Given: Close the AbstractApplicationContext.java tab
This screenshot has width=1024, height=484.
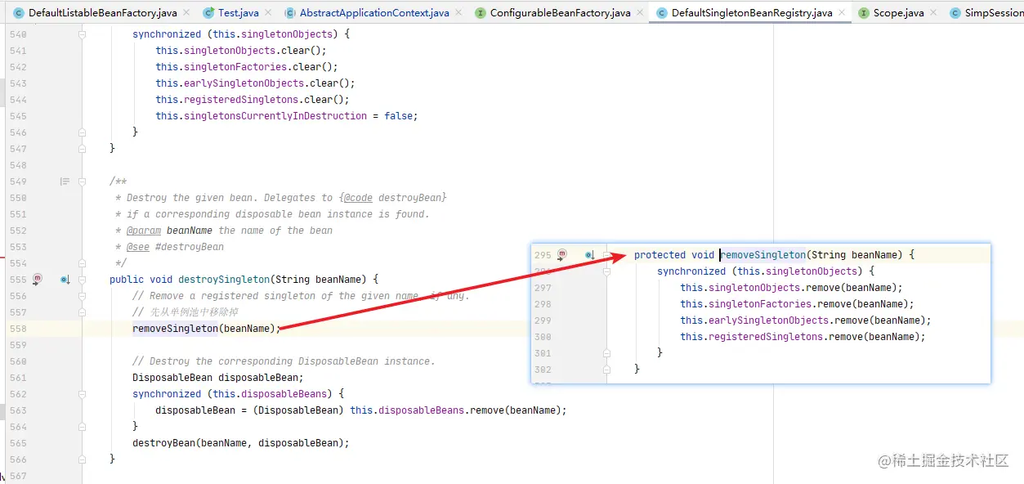Looking at the screenshot, I should (458, 13).
